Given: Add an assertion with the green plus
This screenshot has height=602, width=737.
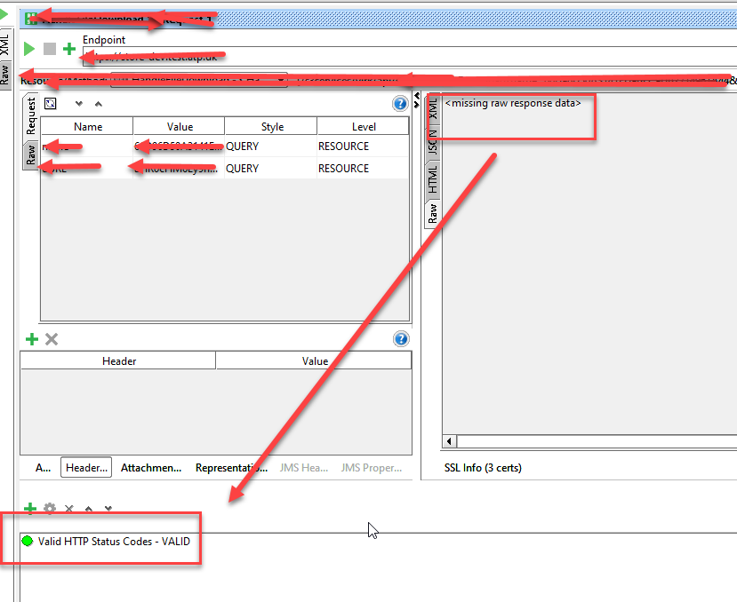Looking at the screenshot, I should pyautogui.click(x=30, y=509).
